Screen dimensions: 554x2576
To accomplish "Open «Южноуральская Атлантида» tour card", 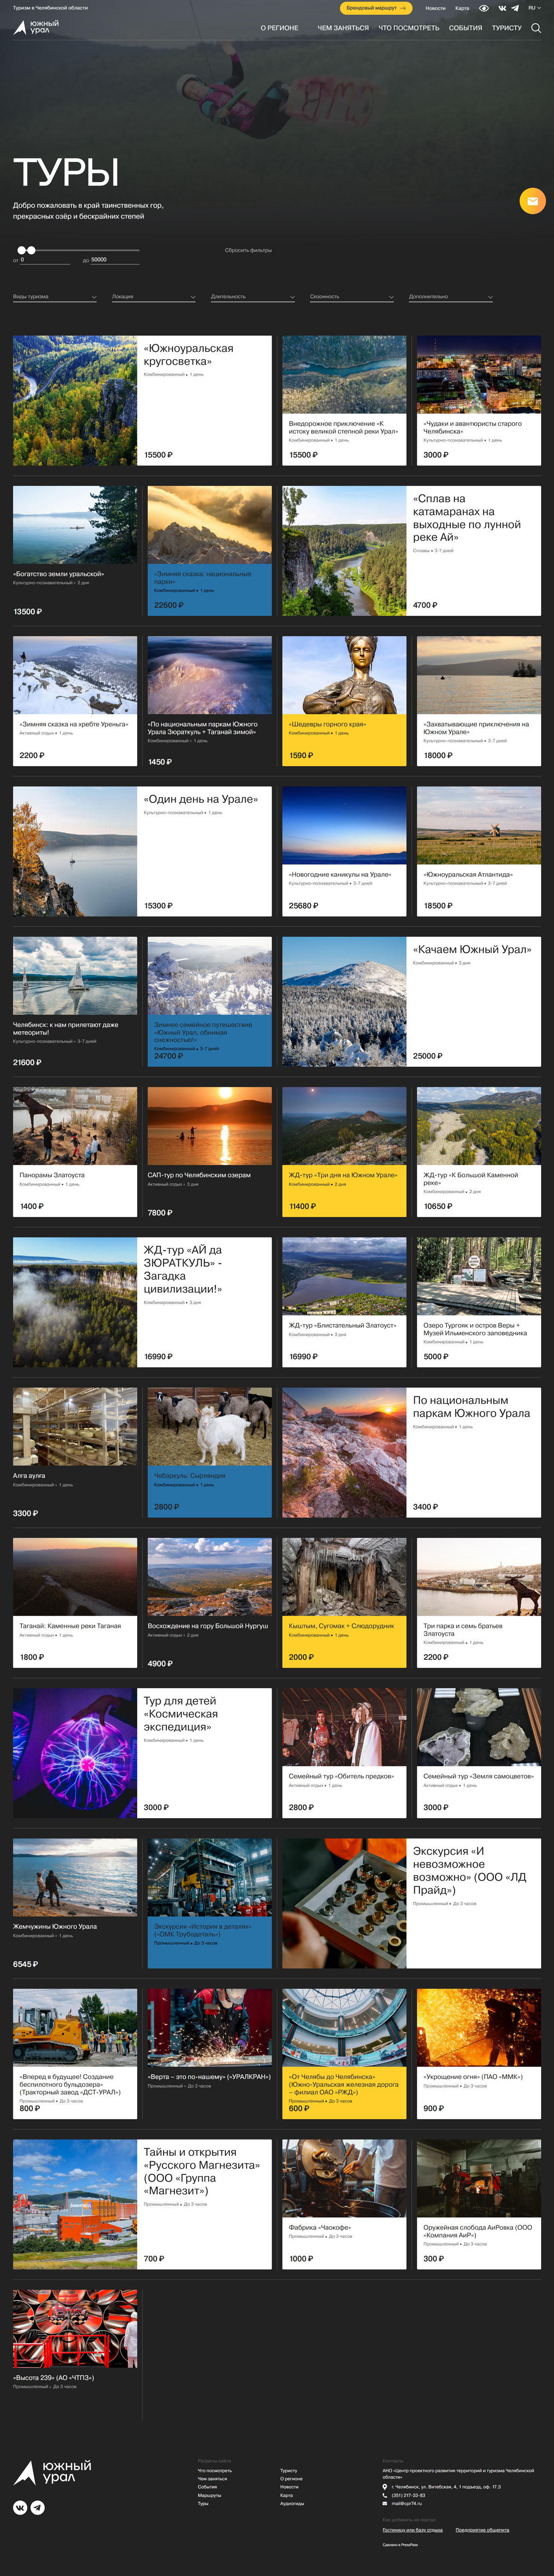I will pyautogui.click(x=479, y=851).
